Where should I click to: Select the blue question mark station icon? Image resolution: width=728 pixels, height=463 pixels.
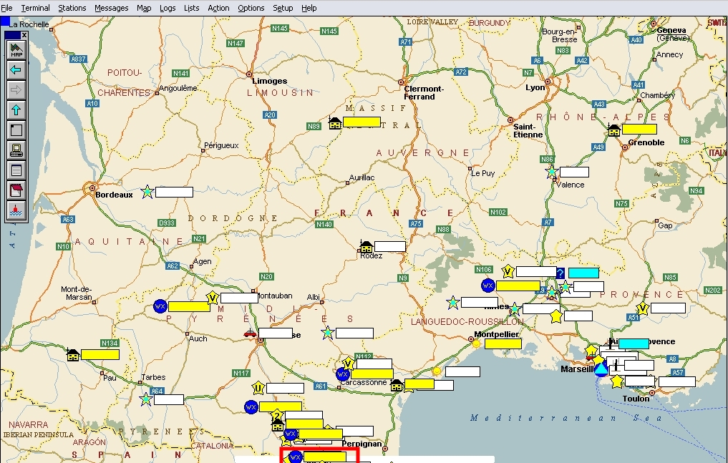click(560, 273)
